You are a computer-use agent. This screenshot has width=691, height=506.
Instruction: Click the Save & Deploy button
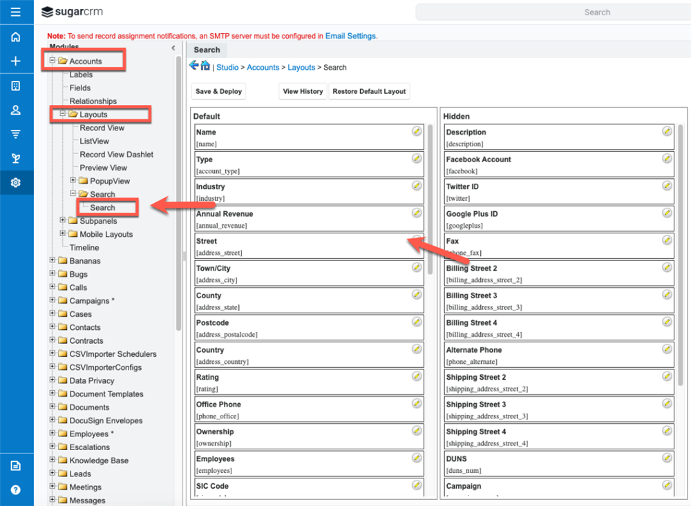(x=218, y=91)
